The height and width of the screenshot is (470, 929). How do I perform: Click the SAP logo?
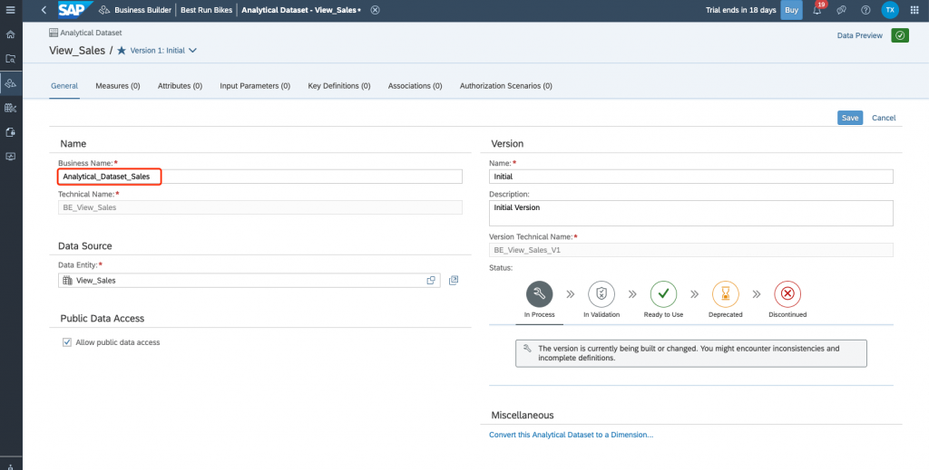pyautogui.click(x=76, y=10)
